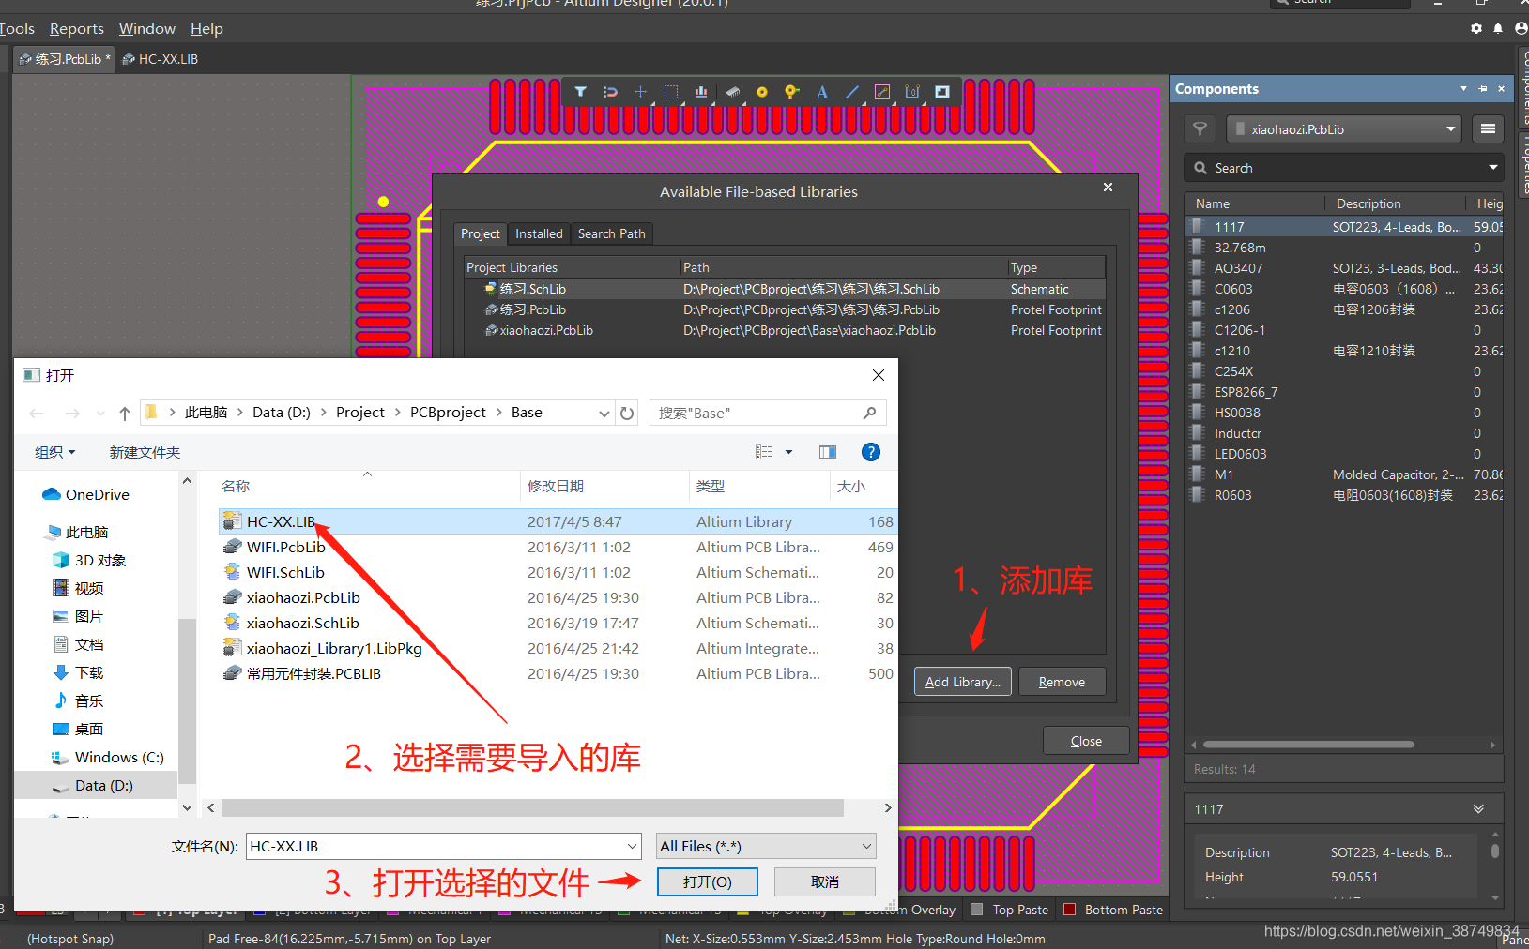Switch to the HC-XX.LIB document tab
This screenshot has width=1529, height=949.
coord(160,59)
